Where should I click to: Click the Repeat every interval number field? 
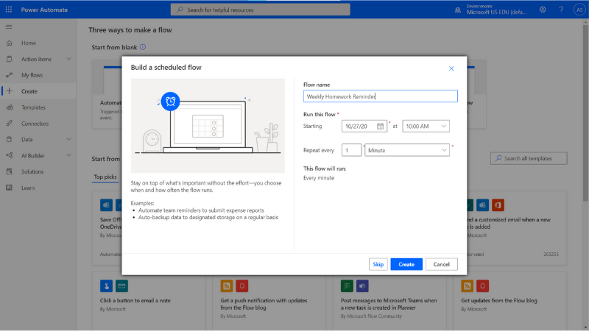(x=351, y=150)
